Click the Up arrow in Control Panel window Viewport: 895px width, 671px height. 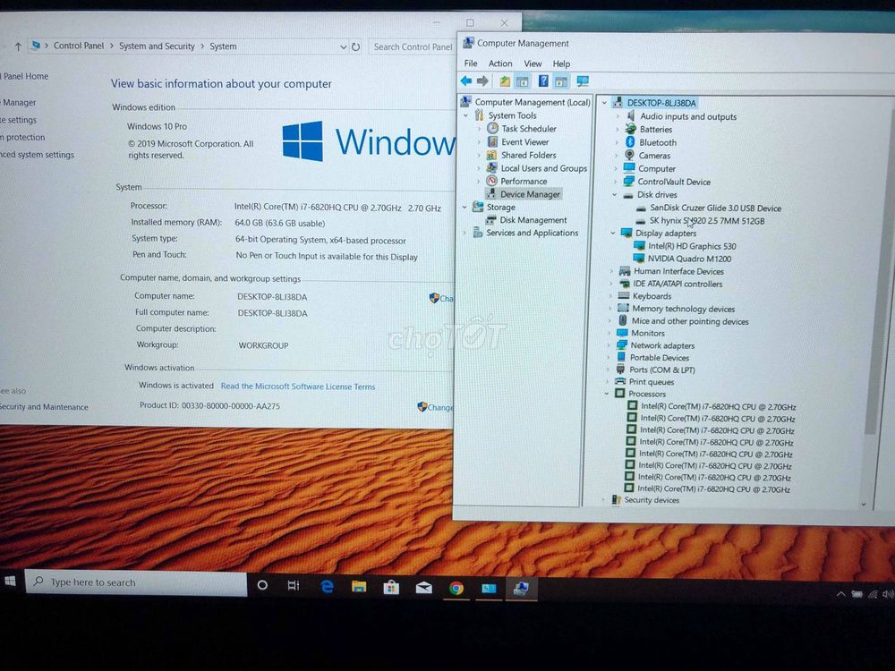click(x=18, y=47)
